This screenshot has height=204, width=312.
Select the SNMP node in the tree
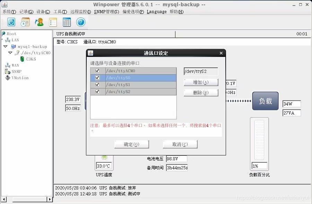pos(16,71)
